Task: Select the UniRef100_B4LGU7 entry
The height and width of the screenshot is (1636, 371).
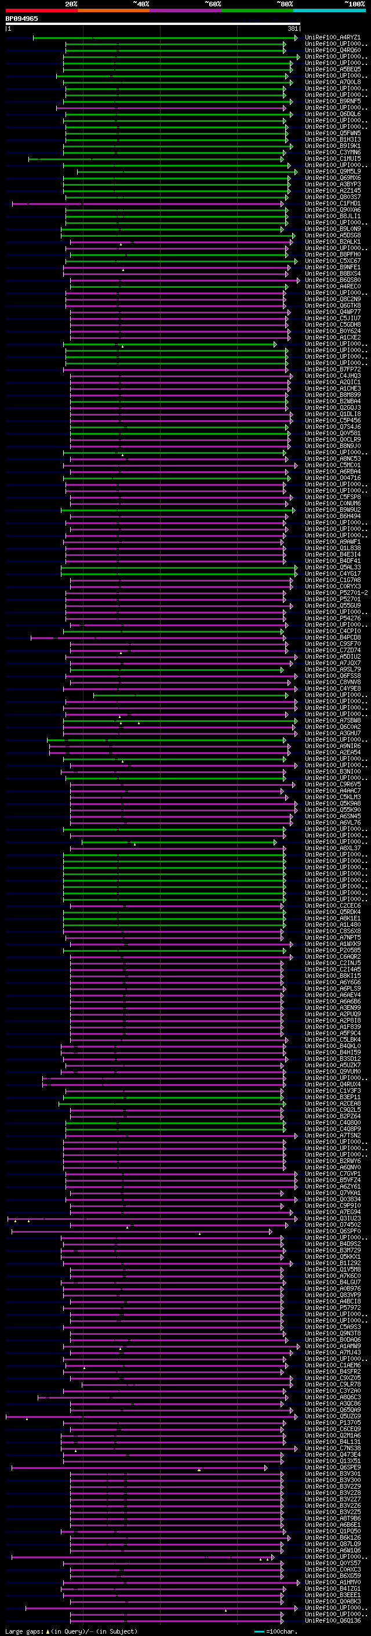Action: pos(333,1281)
